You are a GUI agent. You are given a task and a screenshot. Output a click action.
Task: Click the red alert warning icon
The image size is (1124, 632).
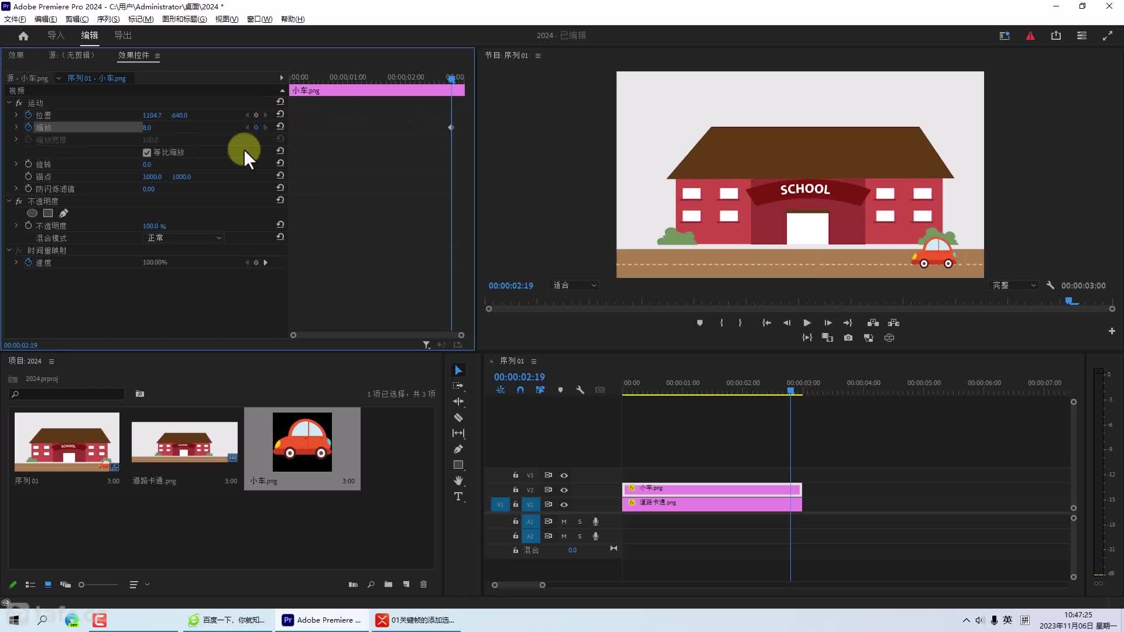pos(1030,36)
